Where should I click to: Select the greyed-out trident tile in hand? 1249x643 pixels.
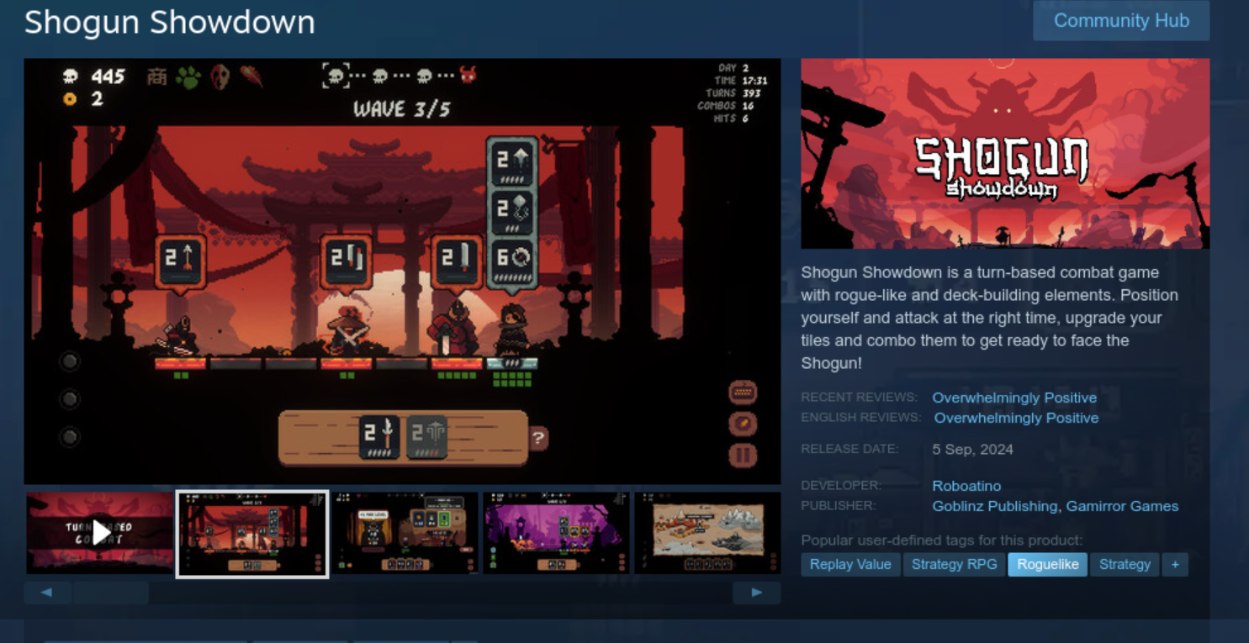(x=427, y=437)
